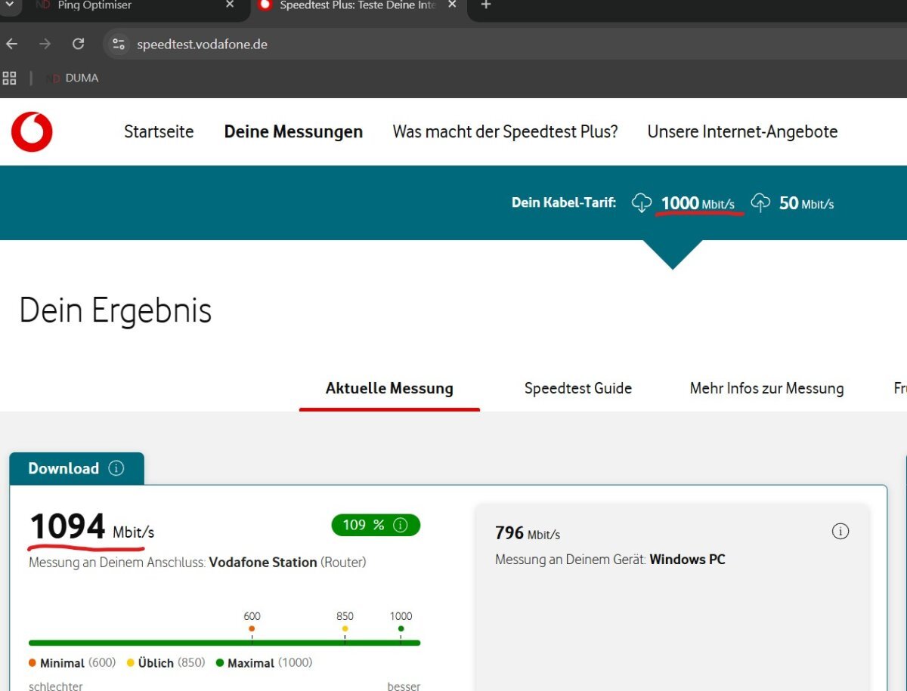Click the browser back arrow

pos(12,44)
